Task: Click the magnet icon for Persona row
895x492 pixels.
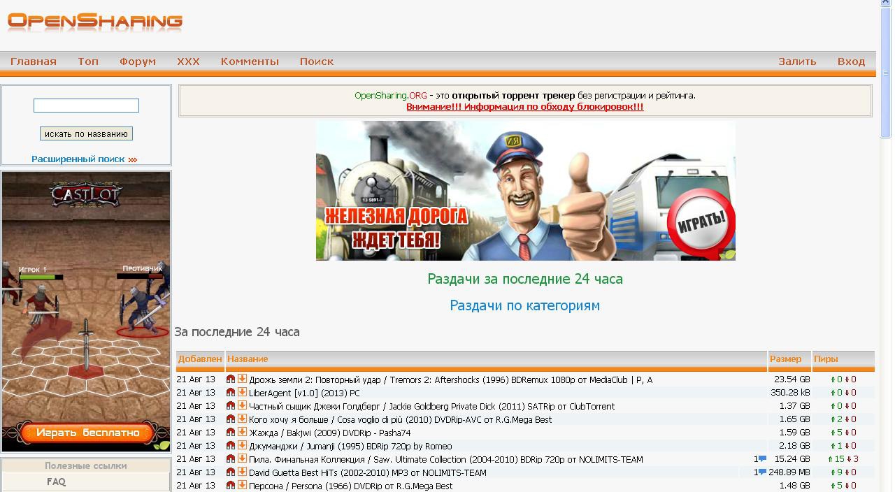Action: coord(231,485)
